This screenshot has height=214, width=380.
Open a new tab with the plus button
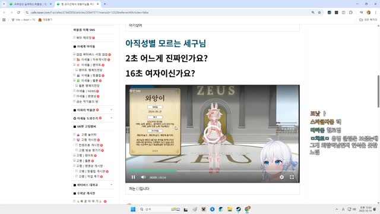pos(104,4)
